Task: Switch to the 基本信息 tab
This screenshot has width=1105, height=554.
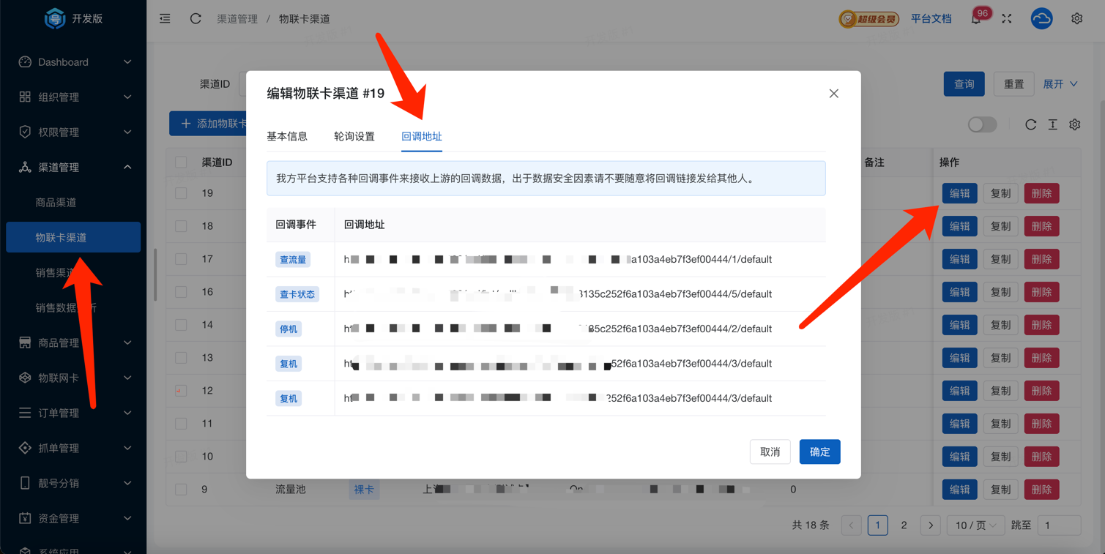Action: [287, 136]
